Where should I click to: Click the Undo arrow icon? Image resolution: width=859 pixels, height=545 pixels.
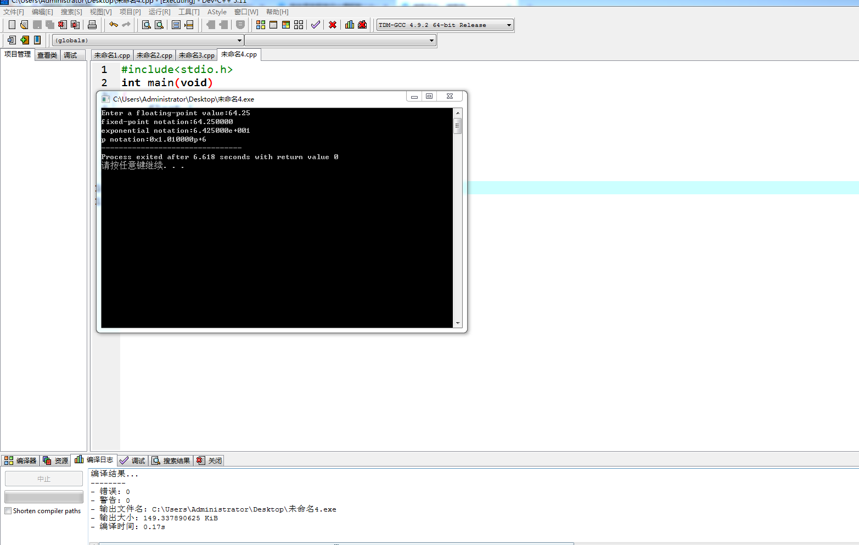tap(114, 25)
